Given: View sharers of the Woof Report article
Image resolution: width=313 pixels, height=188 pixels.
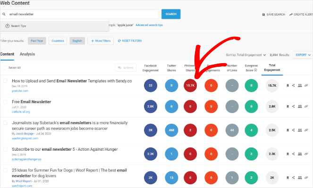Looking at the screenshot, I should [x=300, y=178].
